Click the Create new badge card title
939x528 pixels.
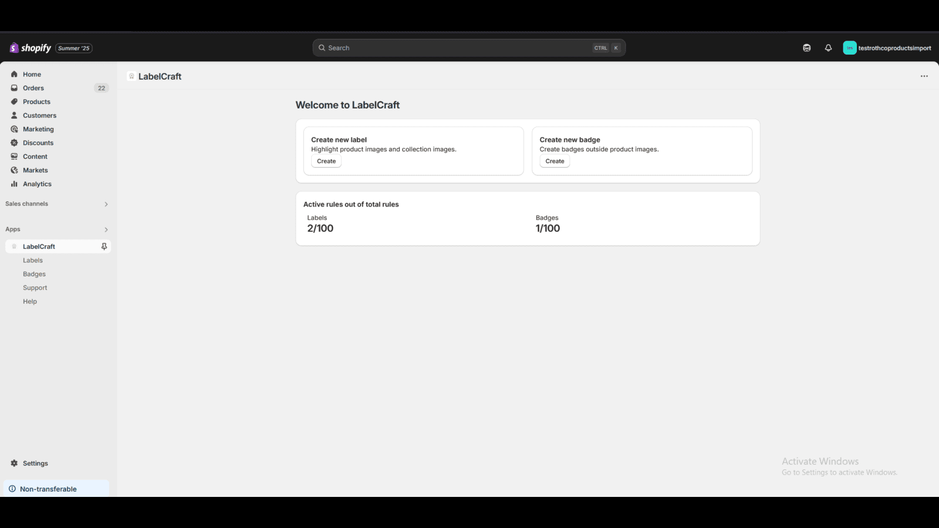click(x=570, y=140)
